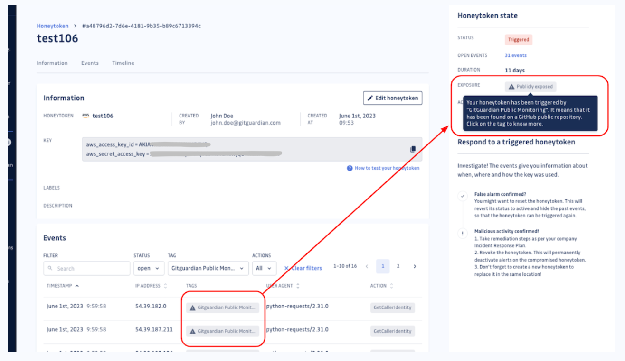Click the search magnifier icon in filter
The height and width of the screenshot is (361, 625).
coord(50,268)
